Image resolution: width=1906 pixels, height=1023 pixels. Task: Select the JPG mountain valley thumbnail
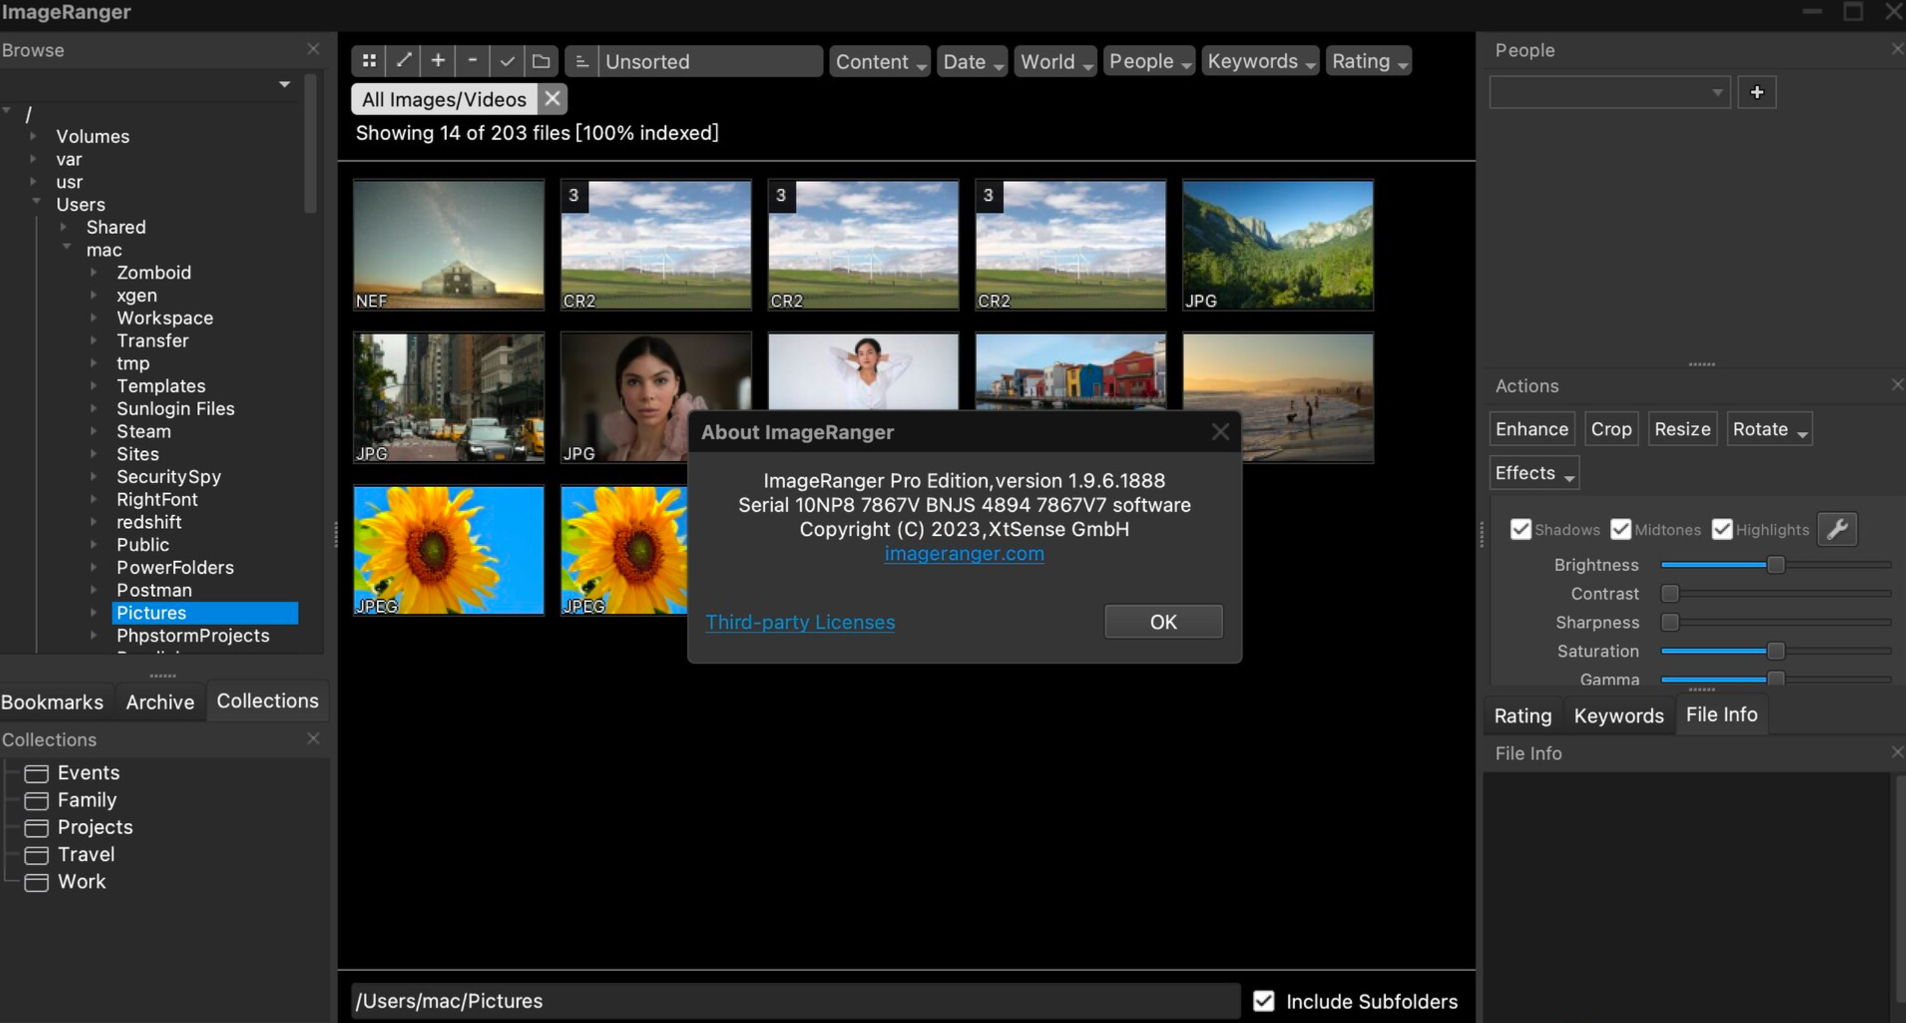(1277, 245)
